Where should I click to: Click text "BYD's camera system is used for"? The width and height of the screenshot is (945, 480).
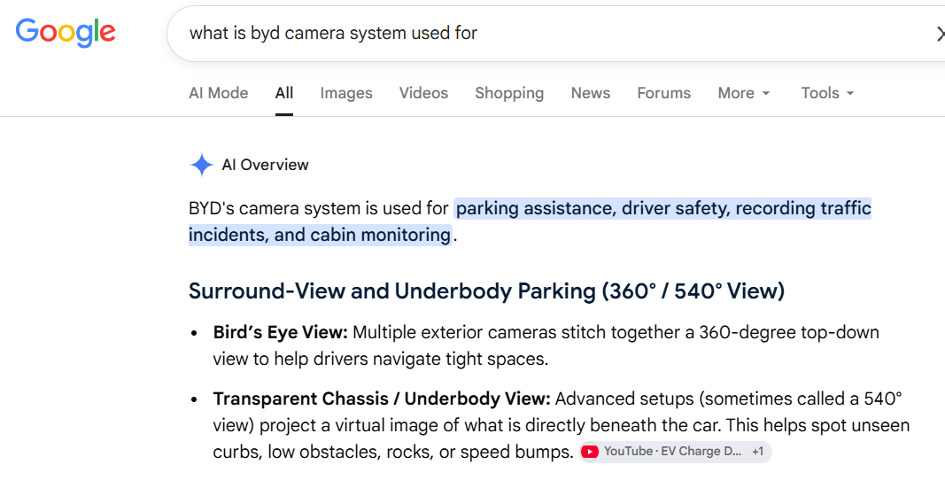[319, 209]
